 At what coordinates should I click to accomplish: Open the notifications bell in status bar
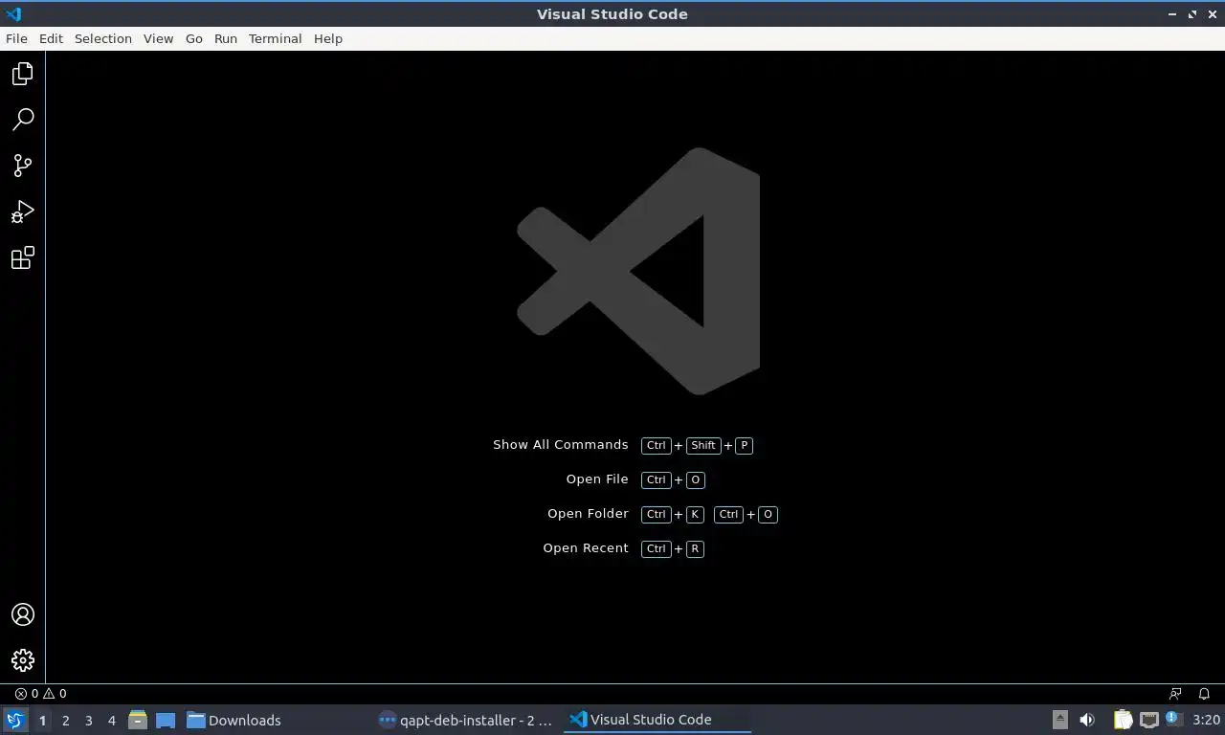(1205, 694)
